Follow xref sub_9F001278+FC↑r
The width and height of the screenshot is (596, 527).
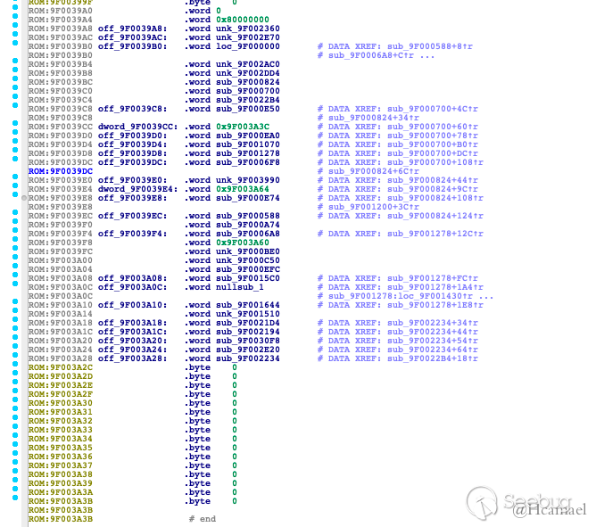(433, 278)
